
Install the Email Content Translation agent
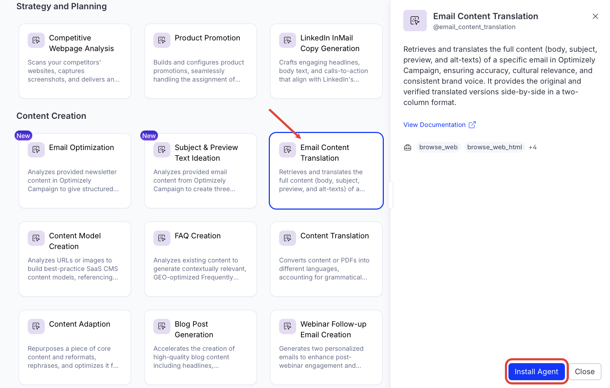[x=536, y=371]
